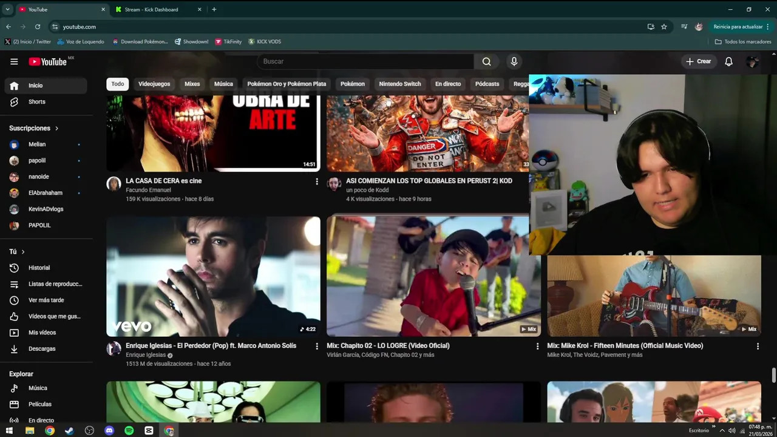The height and width of the screenshot is (437, 777).
Task: Open Música under Explorar
Action: pos(46,388)
